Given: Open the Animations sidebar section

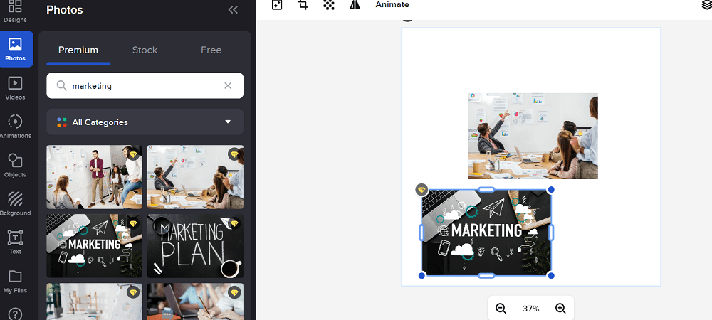Looking at the screenshot, I should click(15, 127).
